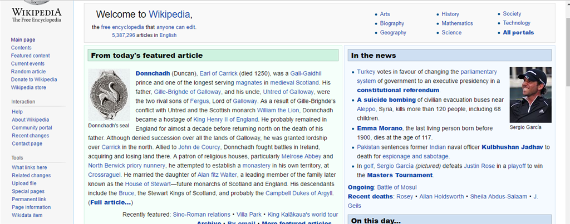This screenshot has width=570, height=224.
Task: Open the Science portal
Action: [451, 33]
